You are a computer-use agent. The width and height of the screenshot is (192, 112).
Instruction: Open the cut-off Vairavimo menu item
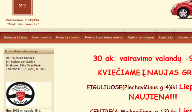[185, 37]
